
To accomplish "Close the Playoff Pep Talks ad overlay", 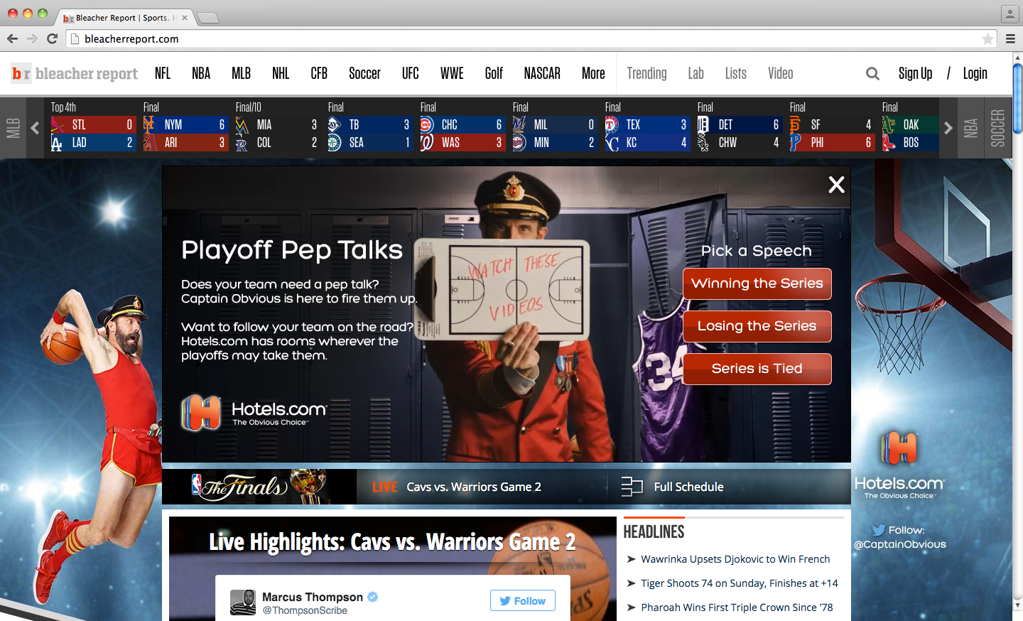I will pyautogui.click(x=836, y=185).
